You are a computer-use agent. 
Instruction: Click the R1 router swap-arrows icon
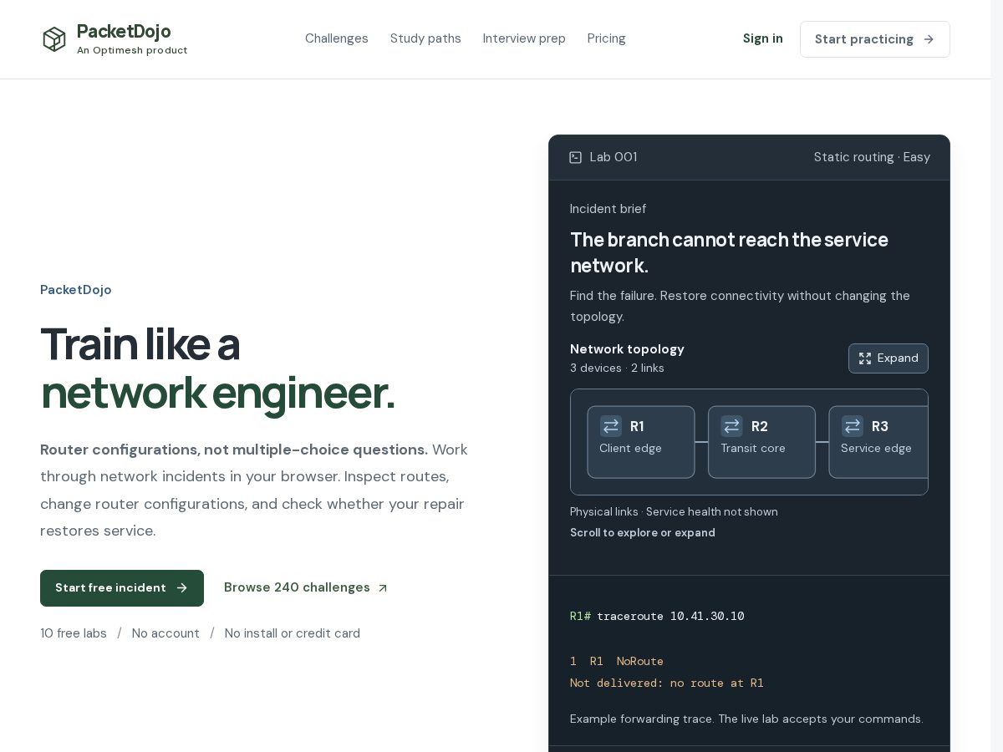(611, 426)
